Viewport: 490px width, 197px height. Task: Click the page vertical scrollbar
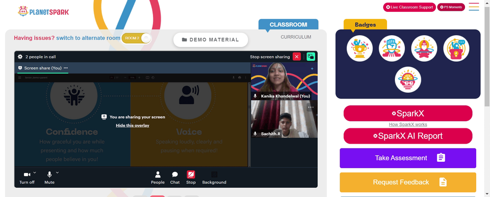tap(487, 56)
